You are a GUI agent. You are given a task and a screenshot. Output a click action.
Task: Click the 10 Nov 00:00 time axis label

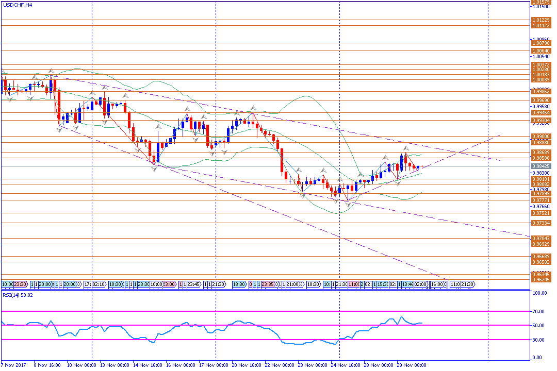[81, 365]
